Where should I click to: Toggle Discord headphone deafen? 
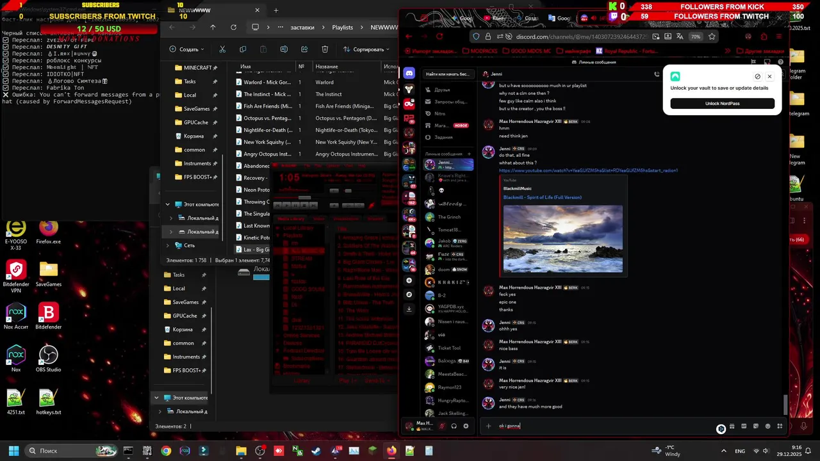tap(454, 426)
